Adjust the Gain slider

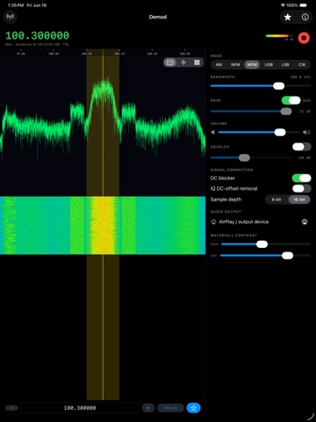coord(251,112)
